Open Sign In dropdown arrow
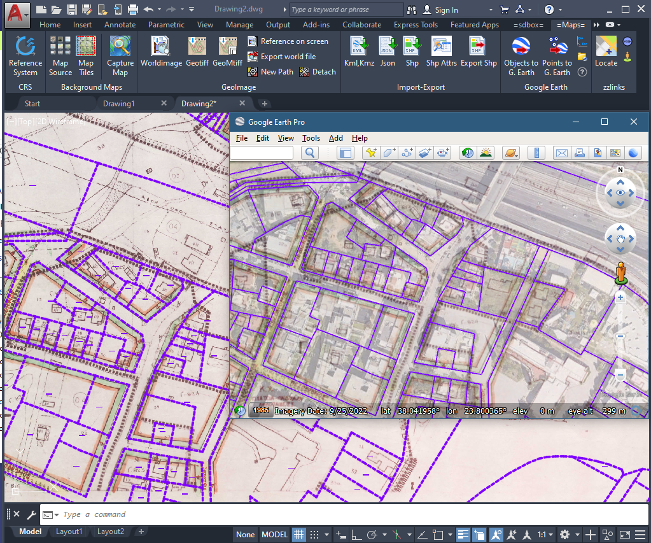Screen dimensions: 651x543 [x=491, y=10]
